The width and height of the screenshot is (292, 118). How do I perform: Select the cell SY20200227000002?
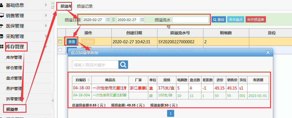point(180,42)
